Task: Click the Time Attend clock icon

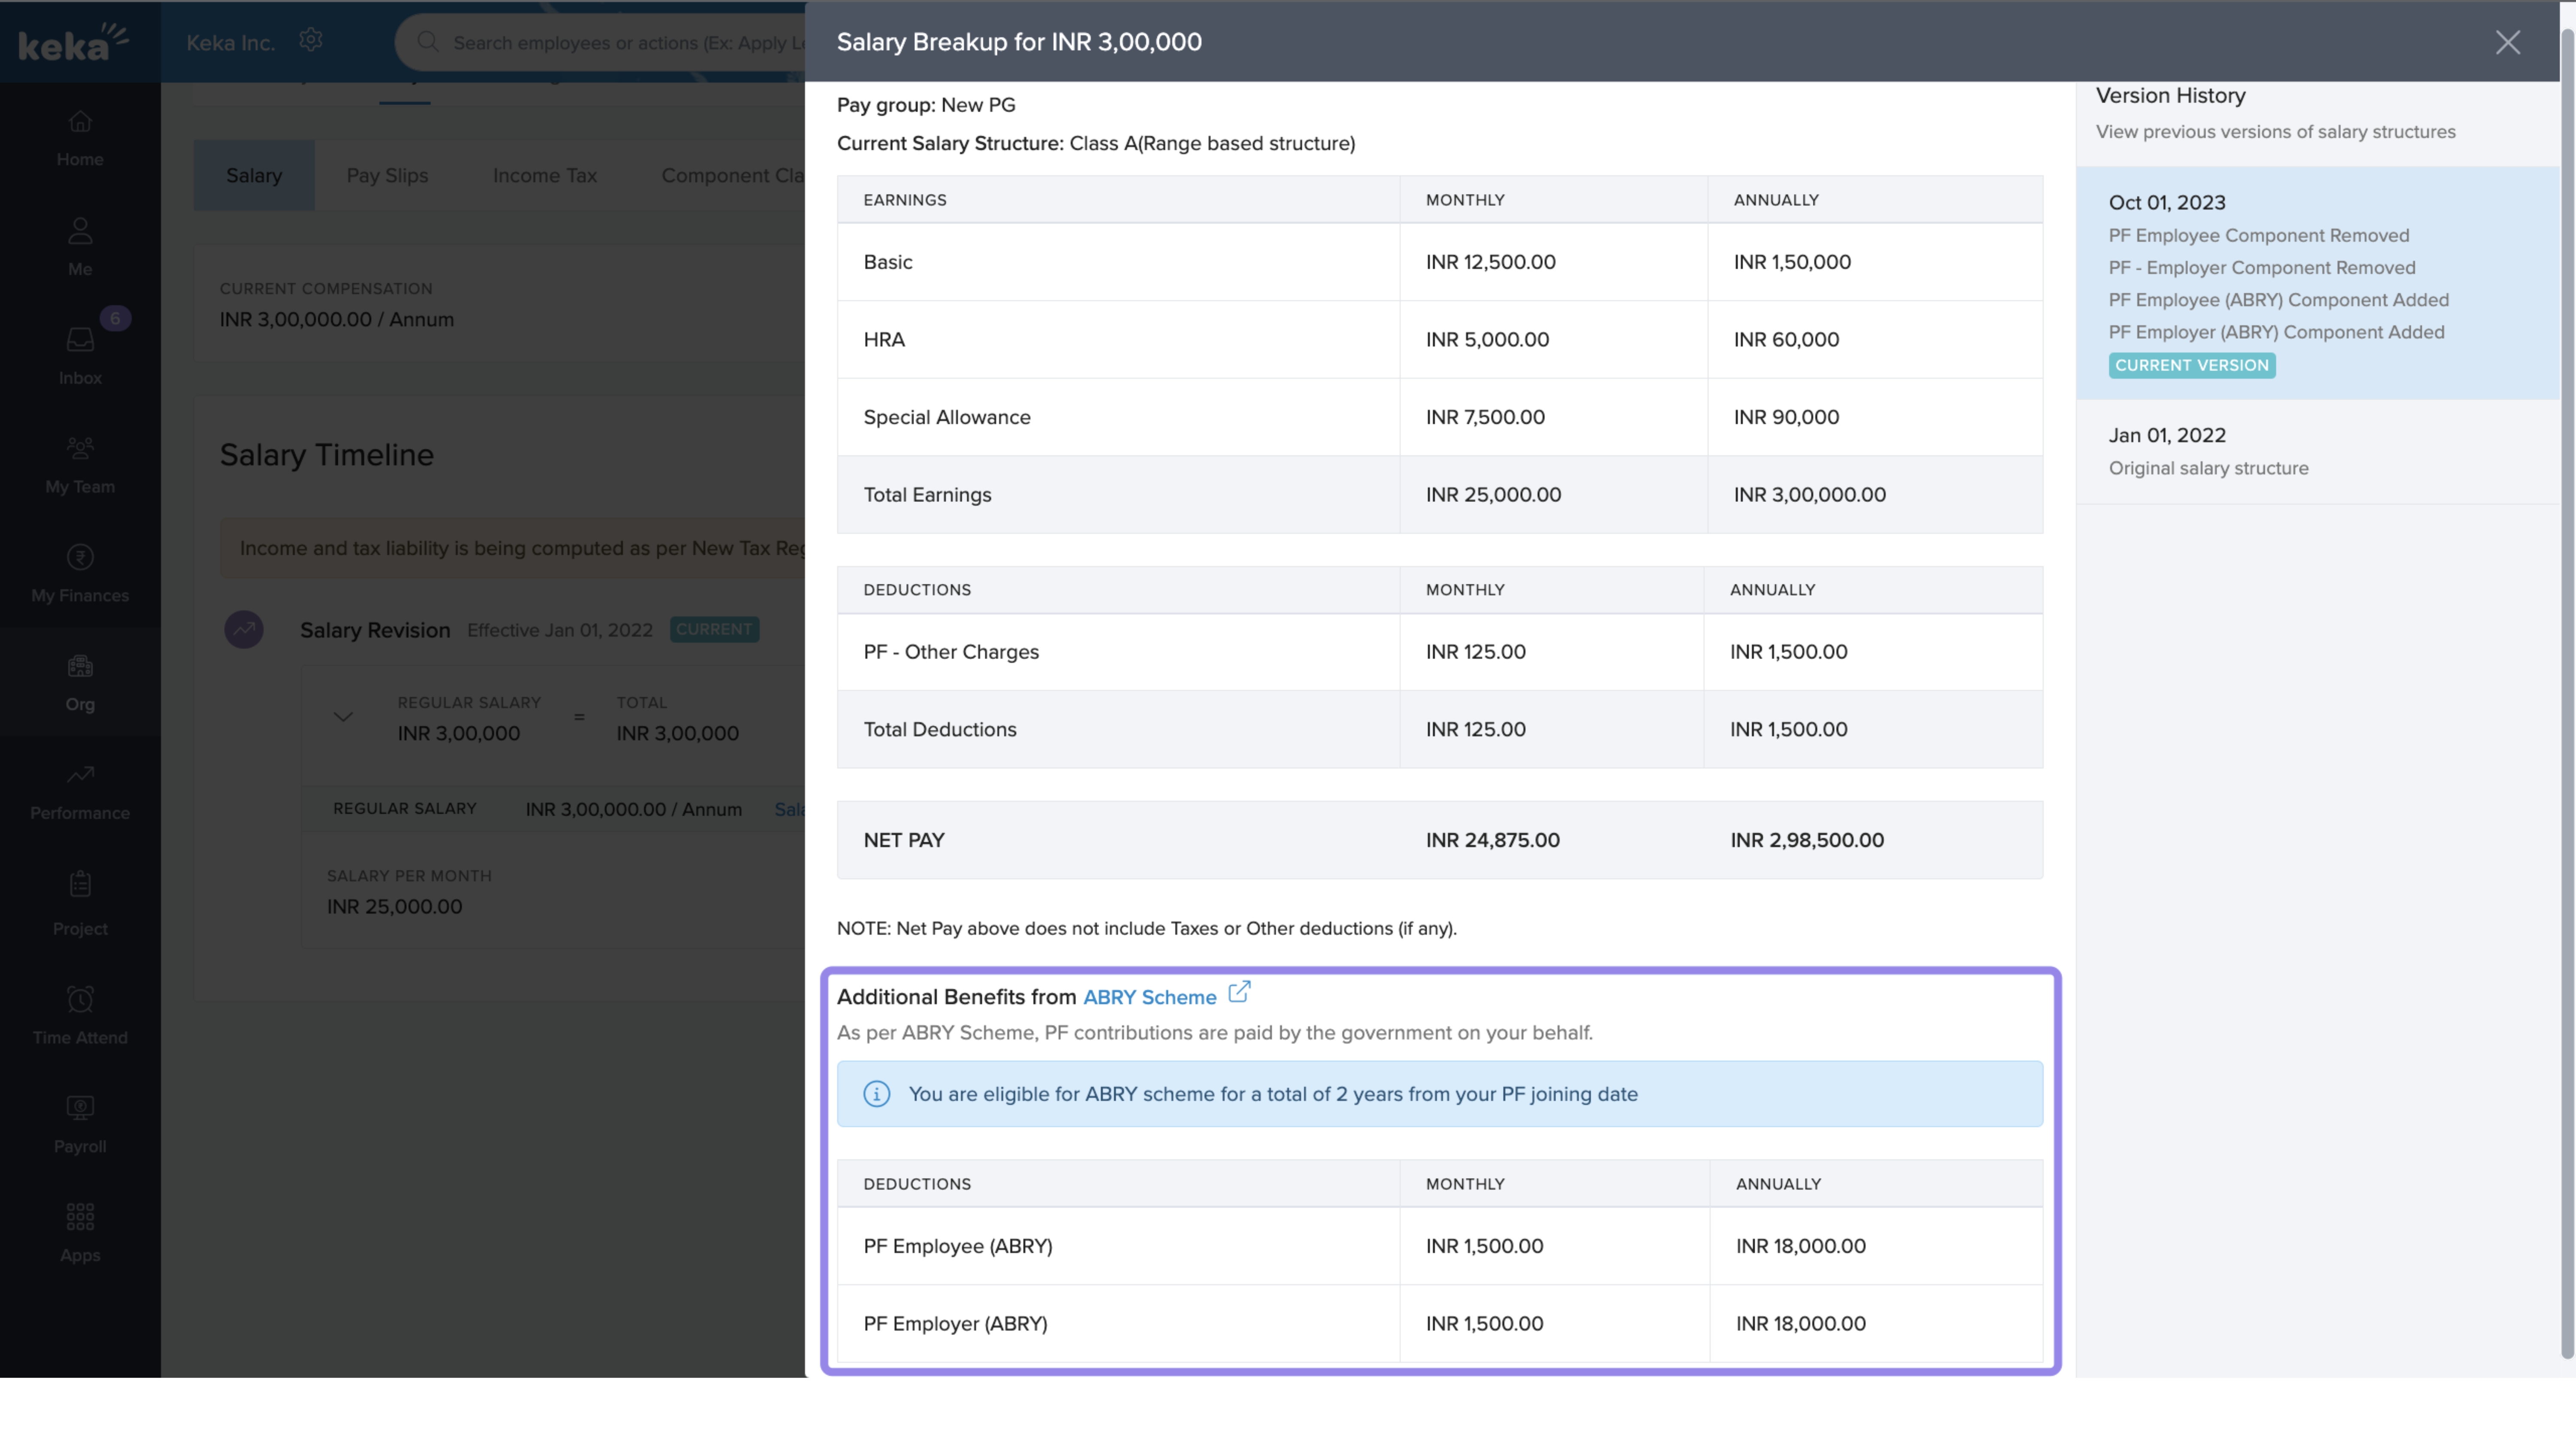Action: [80, 999]
